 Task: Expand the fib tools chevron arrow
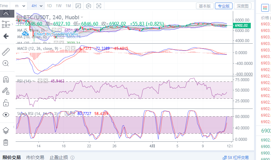click(12, 24)
